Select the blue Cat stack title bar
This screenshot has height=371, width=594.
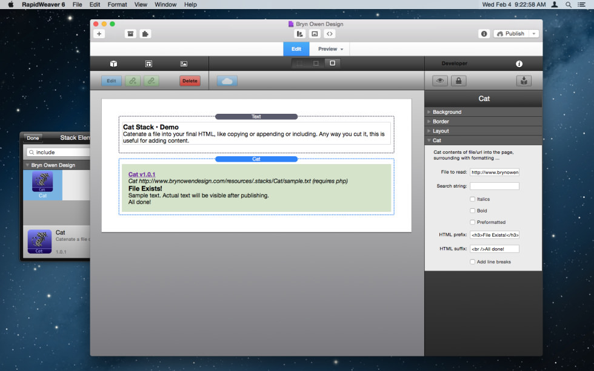tap(256, 159)
